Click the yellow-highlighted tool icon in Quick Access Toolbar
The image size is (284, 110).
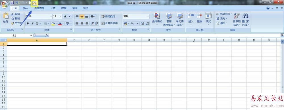pos(34,3)
